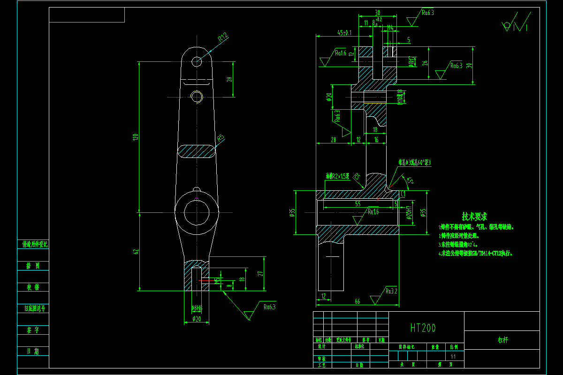Image resolution: width=563 pixels, height=375 pixels.
Task: Click the '杠杆' part name in title block
Action: coord(502,340)
